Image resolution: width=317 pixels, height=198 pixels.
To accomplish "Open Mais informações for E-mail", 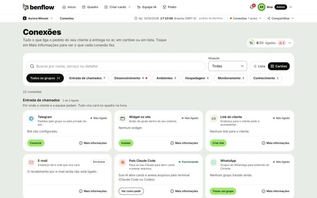I will pos(93,191).
